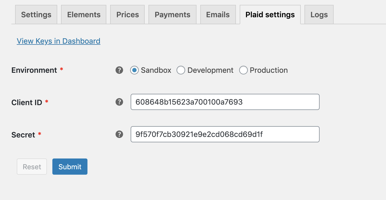Open the Settings tab
Viewport: 386px width, 200px height.
click(36, 15)
